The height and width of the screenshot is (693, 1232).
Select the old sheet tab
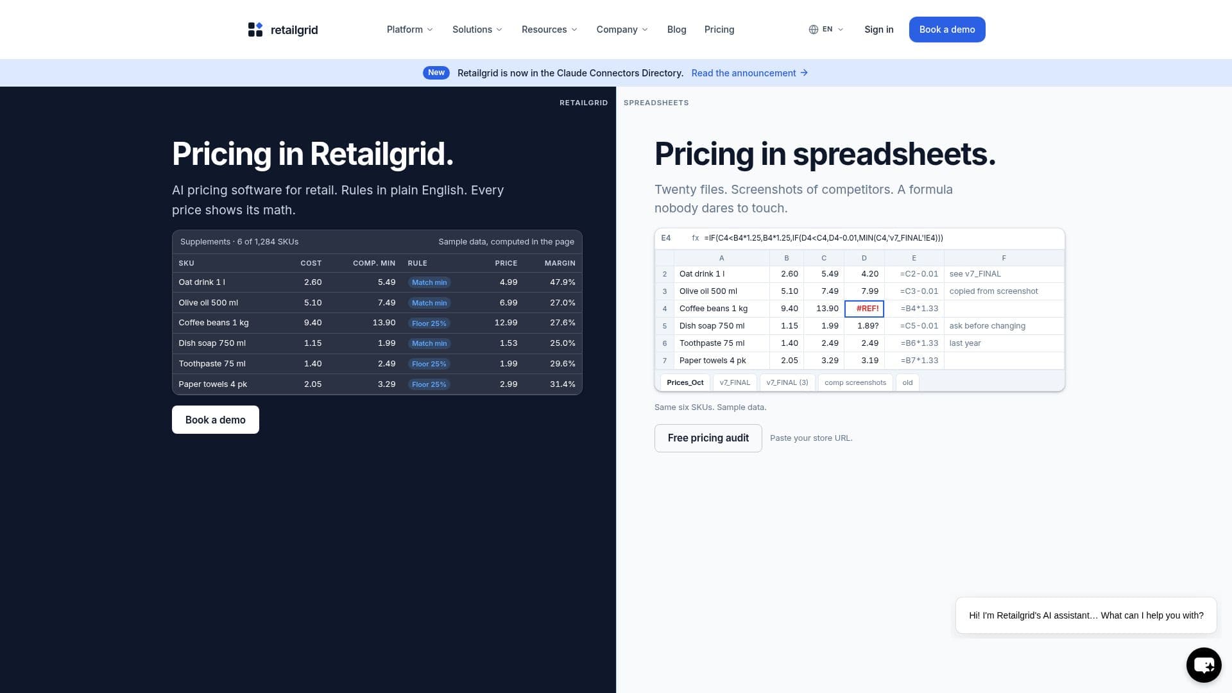pyautogui.click(x=907, y=382)
